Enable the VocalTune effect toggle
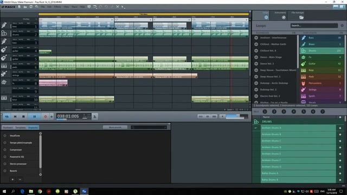Viewport: 347px width, 195px height. [5, 136]
